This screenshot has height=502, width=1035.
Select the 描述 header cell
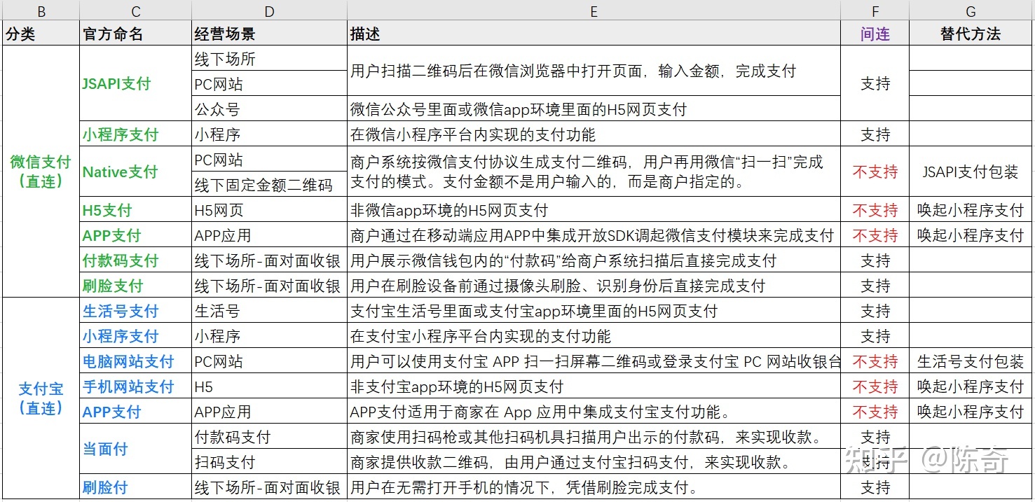(594, 34)
